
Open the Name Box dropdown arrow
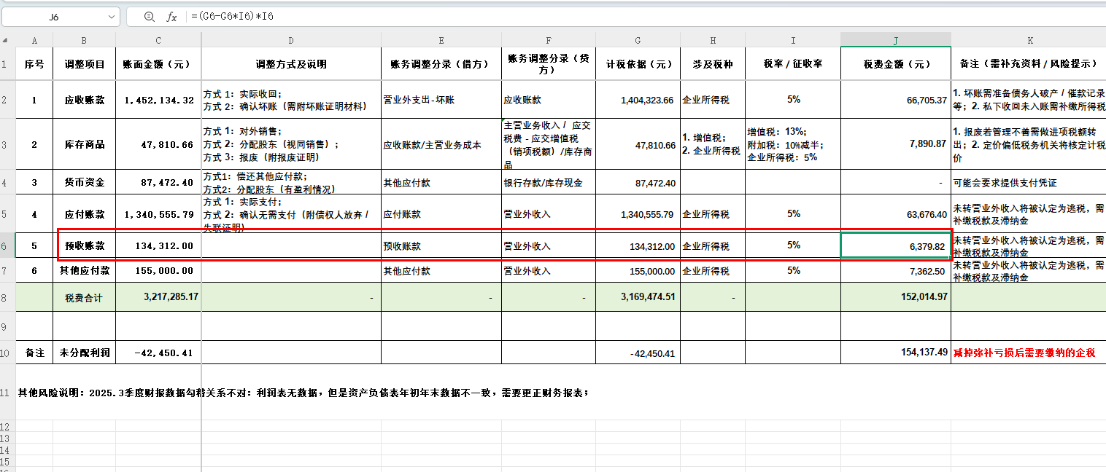click(x=112, y=17)
